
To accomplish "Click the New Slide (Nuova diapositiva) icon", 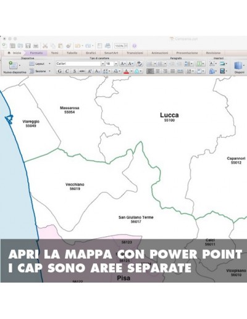I will coord(13,65).
